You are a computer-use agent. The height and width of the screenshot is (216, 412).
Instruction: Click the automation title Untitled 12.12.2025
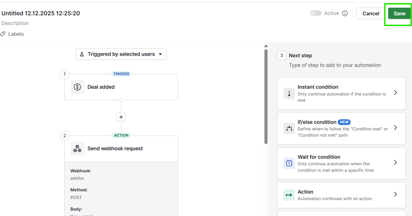pos(41,13)
